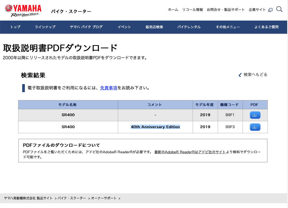Go back via 検索へもどる link
This screenshot has height=208, width=288.
click(253, 75)
